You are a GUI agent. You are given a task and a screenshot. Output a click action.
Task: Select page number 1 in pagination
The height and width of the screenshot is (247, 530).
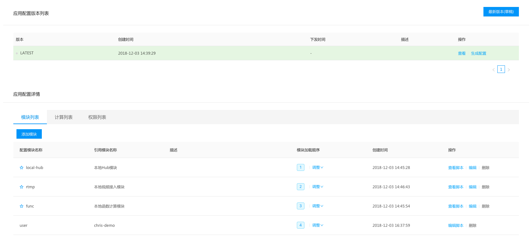pyautogui.click(x=501, y=69)
